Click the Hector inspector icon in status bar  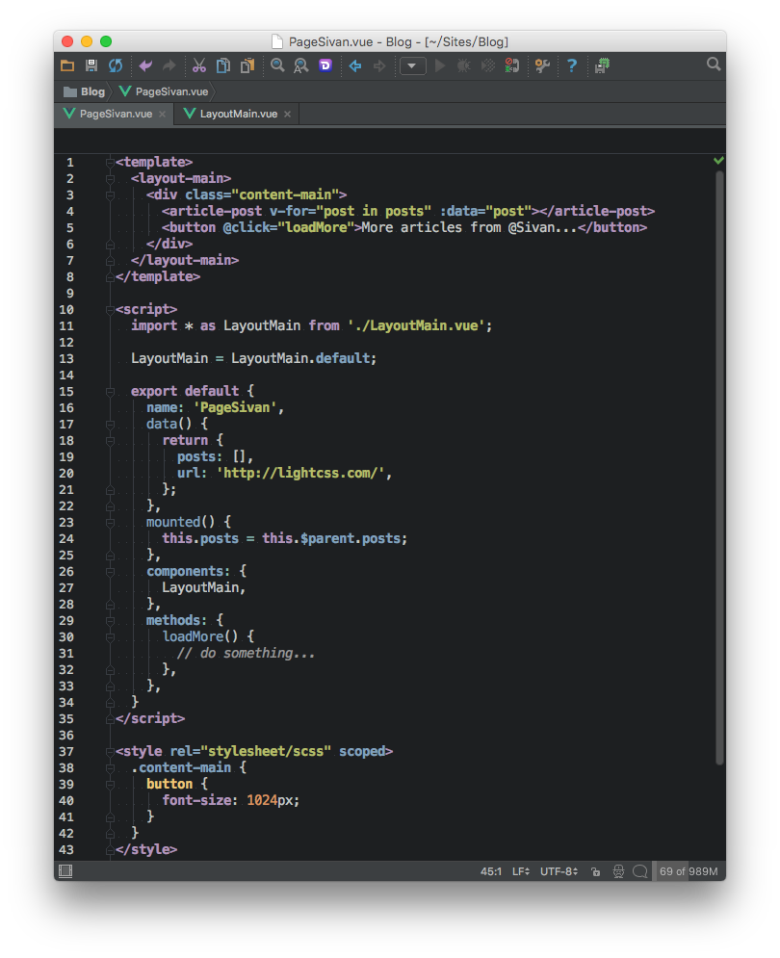pyautogui.click(x=618, y=871)
